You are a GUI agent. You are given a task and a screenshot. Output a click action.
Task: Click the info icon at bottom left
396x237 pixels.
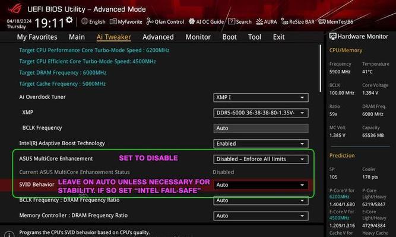9,235
